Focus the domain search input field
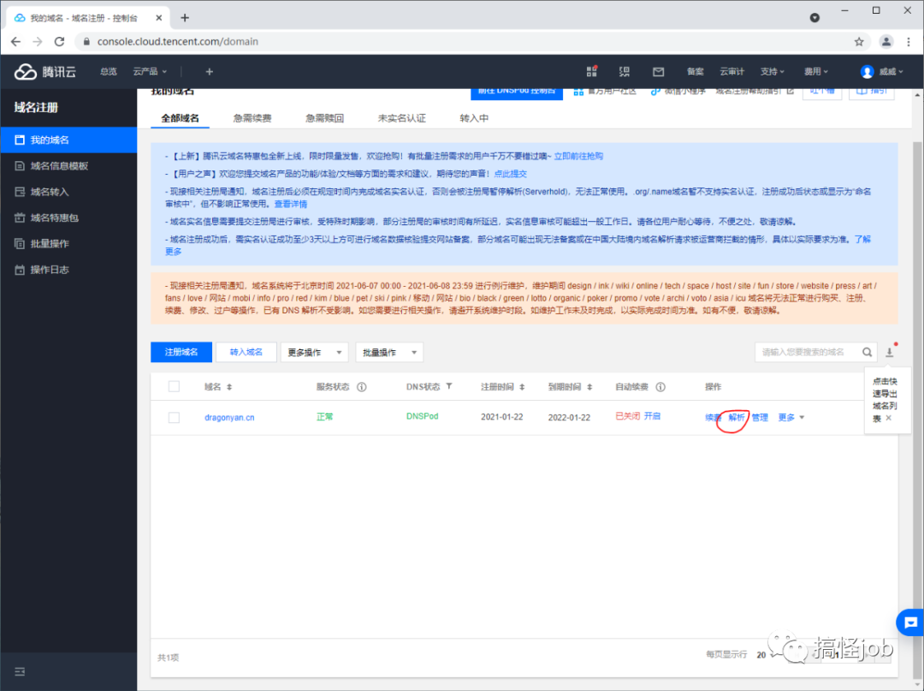 tap(808, 352)
